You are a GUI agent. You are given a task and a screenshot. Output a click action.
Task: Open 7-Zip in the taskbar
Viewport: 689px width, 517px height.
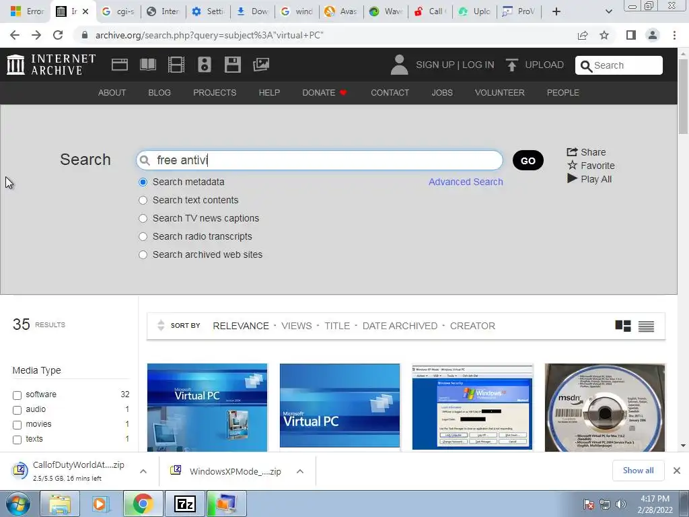(x=184, y=504)
